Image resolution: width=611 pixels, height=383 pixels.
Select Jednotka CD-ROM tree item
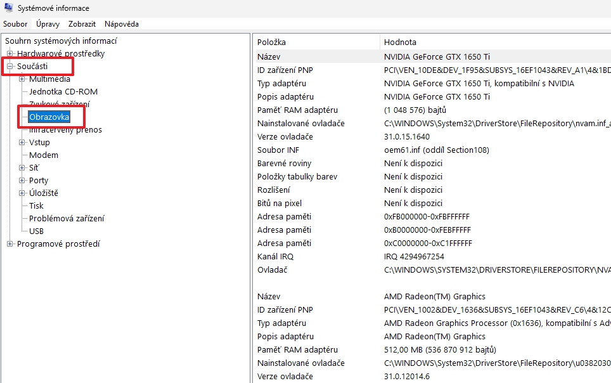click(x=63, y=92)
